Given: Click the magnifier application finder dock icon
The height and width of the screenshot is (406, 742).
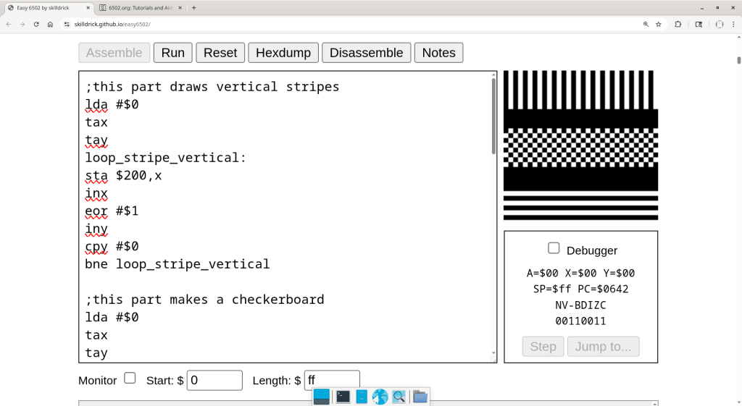Looking at the screenshot, I should tap(399, 397).
